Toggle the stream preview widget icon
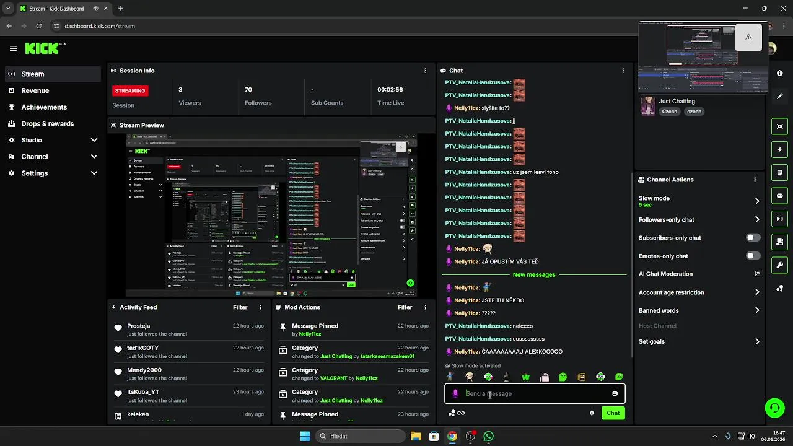Screen dimensions: 793x446 point(779,126)
